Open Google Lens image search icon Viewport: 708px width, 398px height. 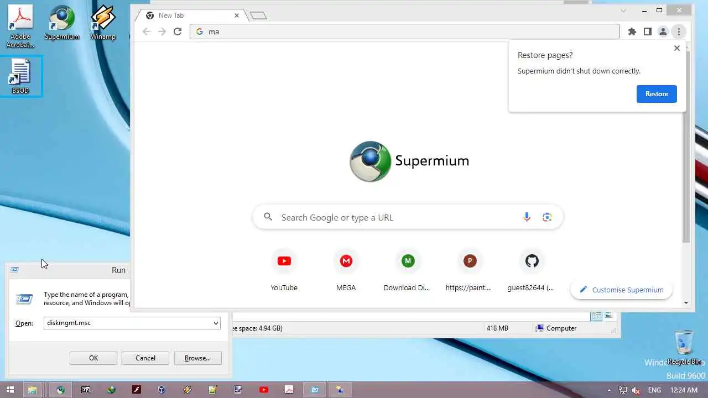pyautogui.click(x=547, y=217)
